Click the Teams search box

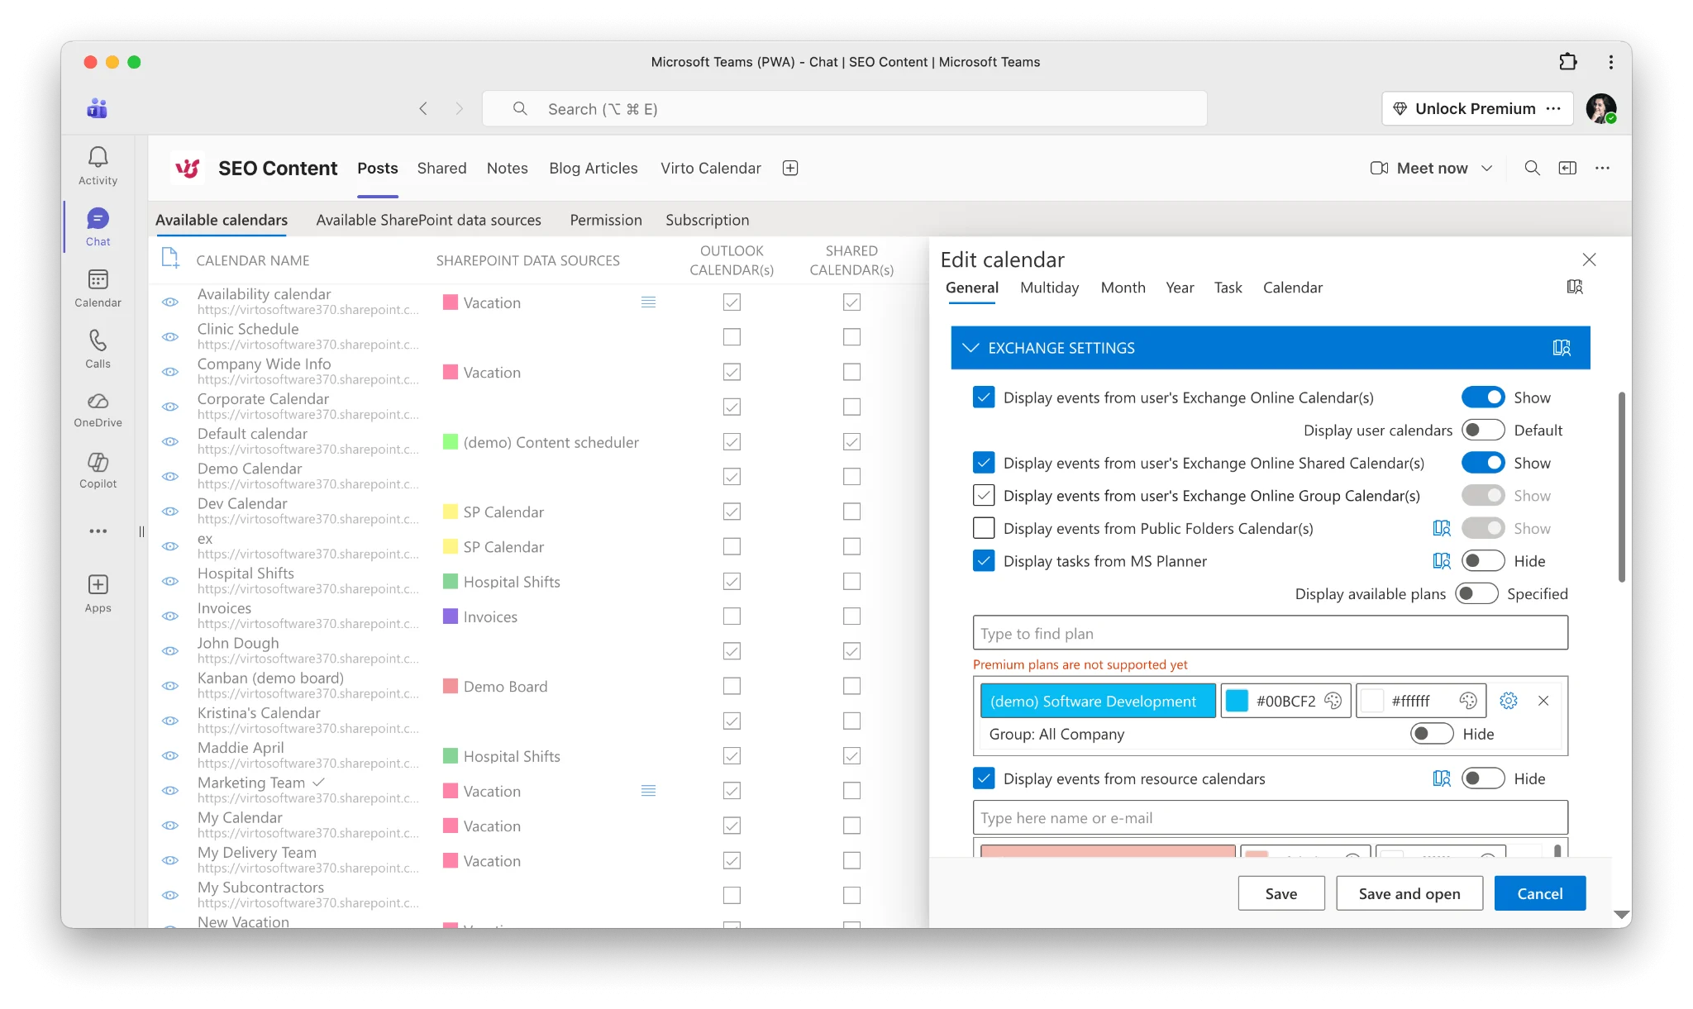(844, 108)
